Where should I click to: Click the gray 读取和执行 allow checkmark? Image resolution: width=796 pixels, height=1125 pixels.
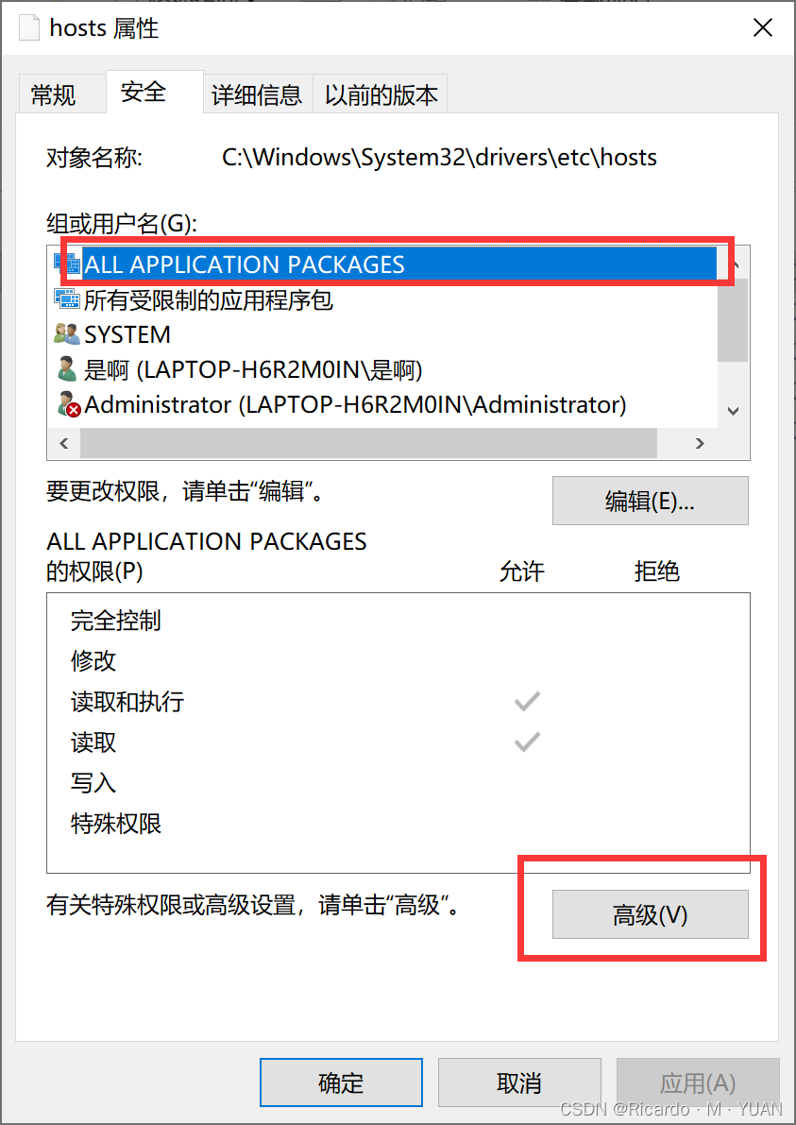(x=527, y=701)
